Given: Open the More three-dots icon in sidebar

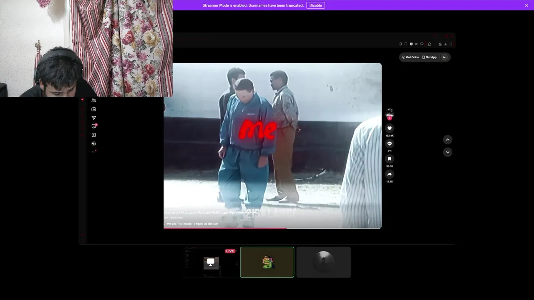Looking at the screenshot, I should (x=93, y=152).
